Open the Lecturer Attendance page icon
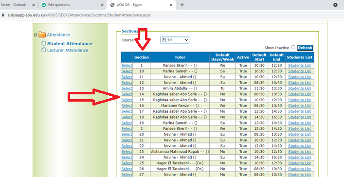This screenshot has width=344, height=177. (43, 50)
